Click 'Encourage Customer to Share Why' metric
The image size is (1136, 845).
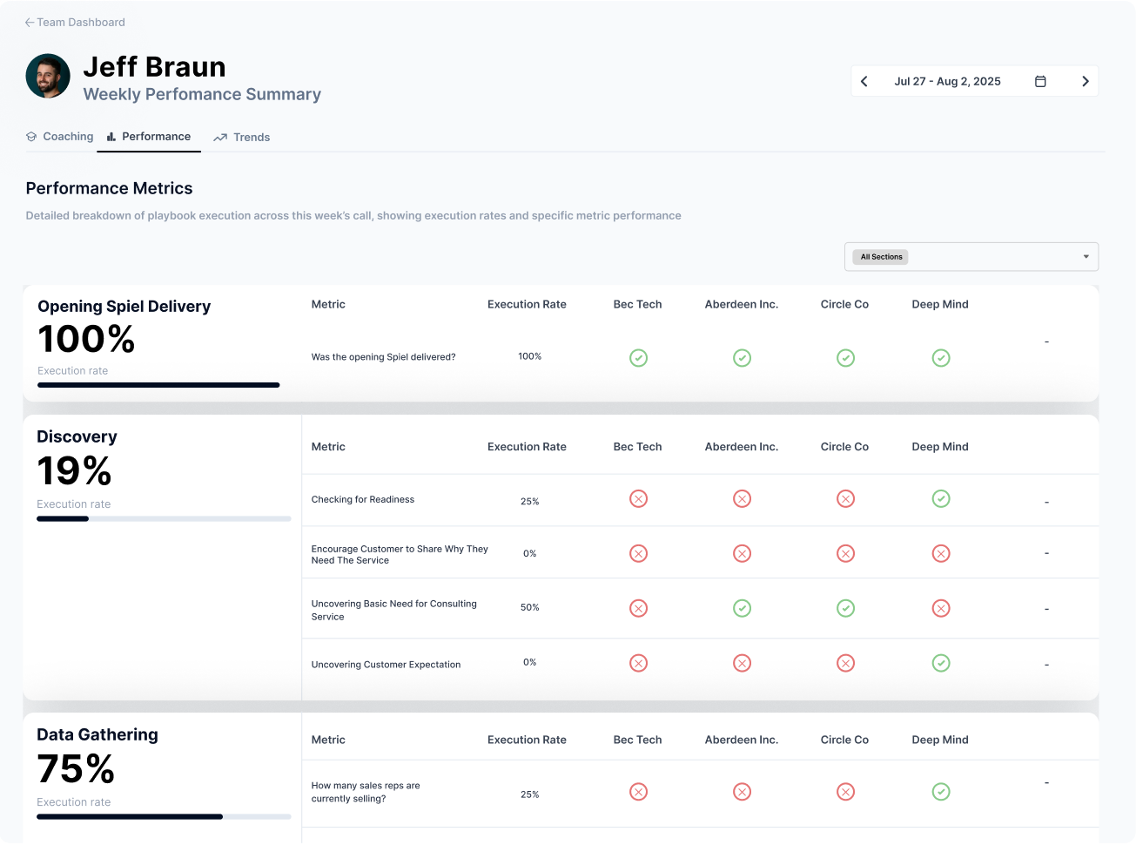(400, 555)
